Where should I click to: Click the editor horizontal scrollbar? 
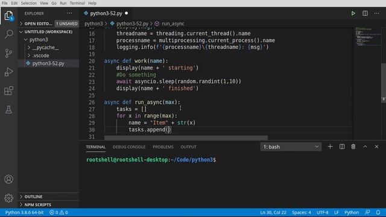186,137
